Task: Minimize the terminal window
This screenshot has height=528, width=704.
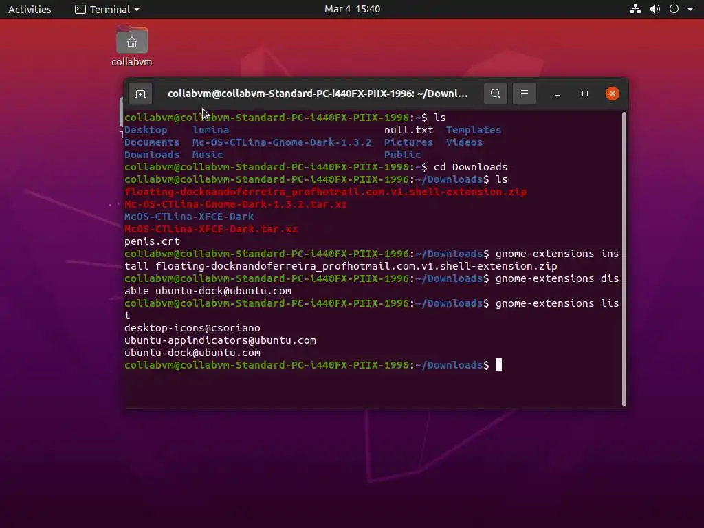Action: coord(557,93)
